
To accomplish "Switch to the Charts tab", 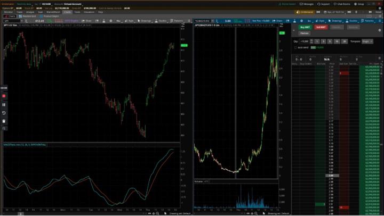I will [68, 12].
